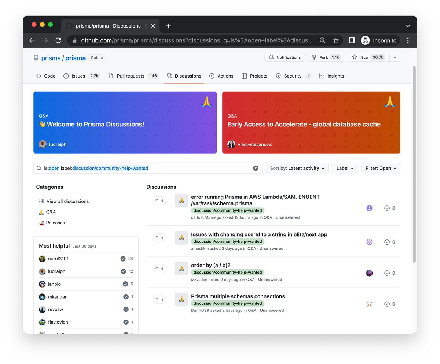The height and width of the screenshot is (364, 440).
Task: Select the Releases category
Action: coord(52,223)
